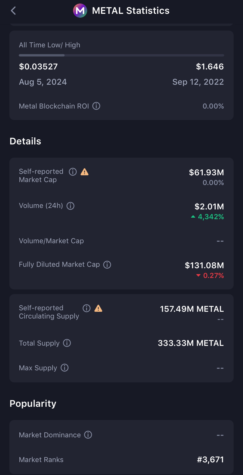Image resolution: width=243 pixels, height=475 pixels.
Task: Tap the #3,671 market rank
Action: [x=210, y=459]
